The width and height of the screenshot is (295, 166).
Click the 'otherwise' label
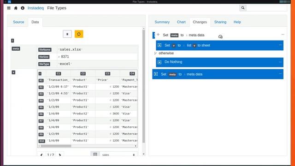pyautogui.click(x=166, y=53)
